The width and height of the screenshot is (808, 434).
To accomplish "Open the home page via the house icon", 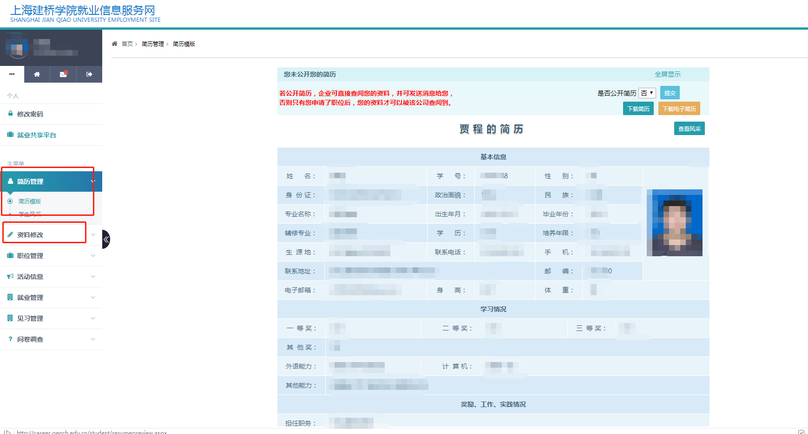I will click(x=37, y=74).
